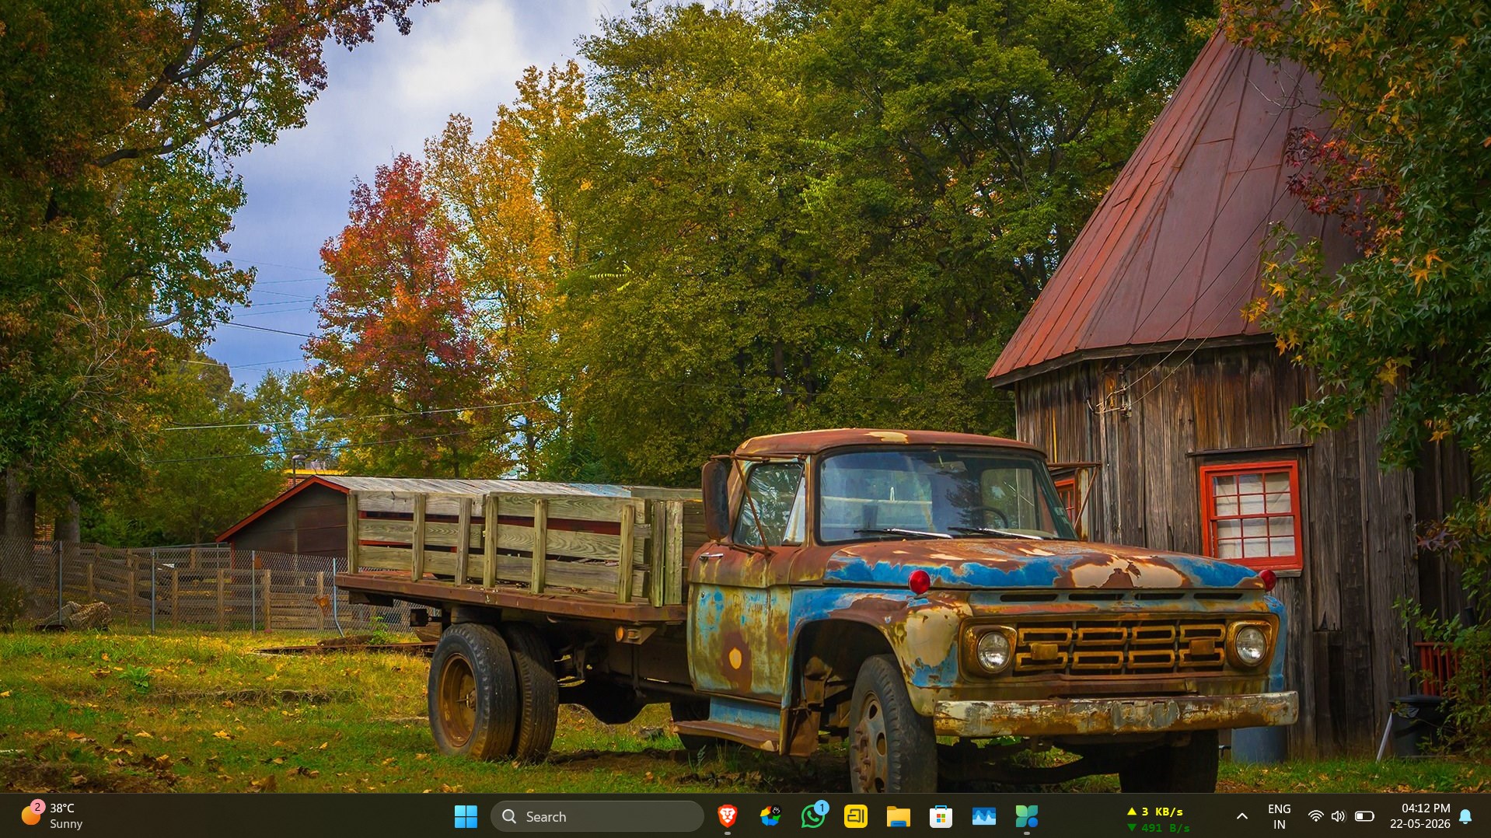Viewport: 1491px width, 838px height.
Task: Open the yellow notes app icon
Action: (856, 816)
